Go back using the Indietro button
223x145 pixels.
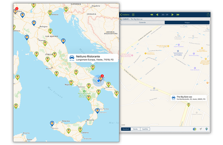[125, 14]
